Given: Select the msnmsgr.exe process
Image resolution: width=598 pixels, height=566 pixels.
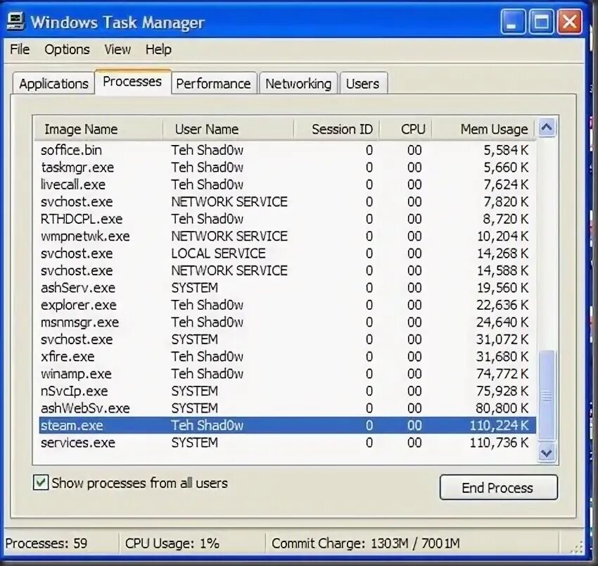Looking at the screenshot, I should click(x=288, y=322).
